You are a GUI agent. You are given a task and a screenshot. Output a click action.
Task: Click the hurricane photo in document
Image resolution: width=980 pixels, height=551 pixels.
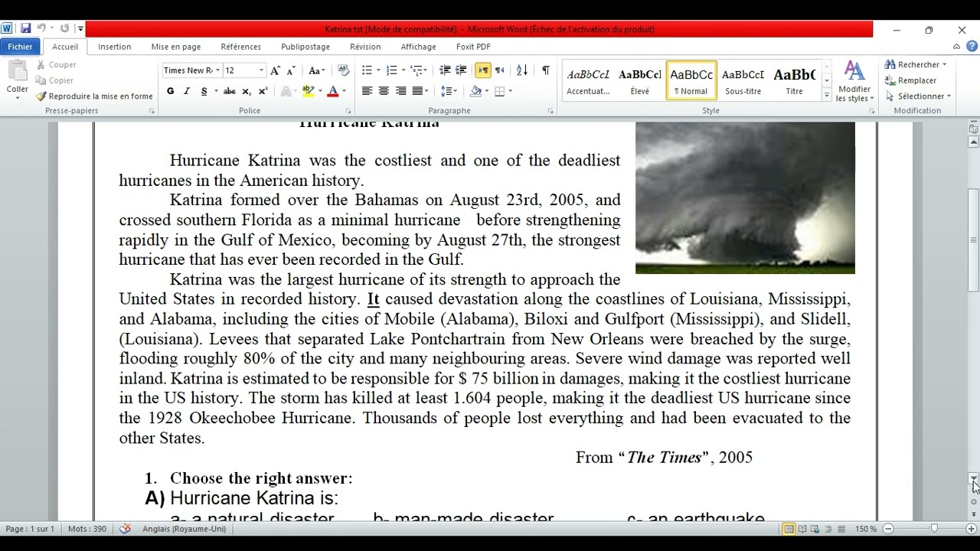745,197
